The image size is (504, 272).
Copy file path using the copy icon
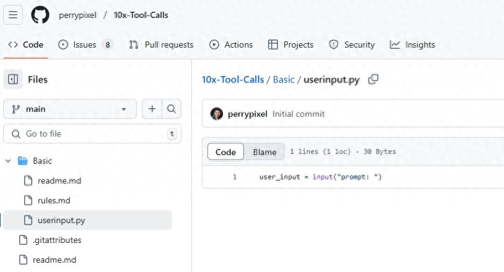point(373,79)
